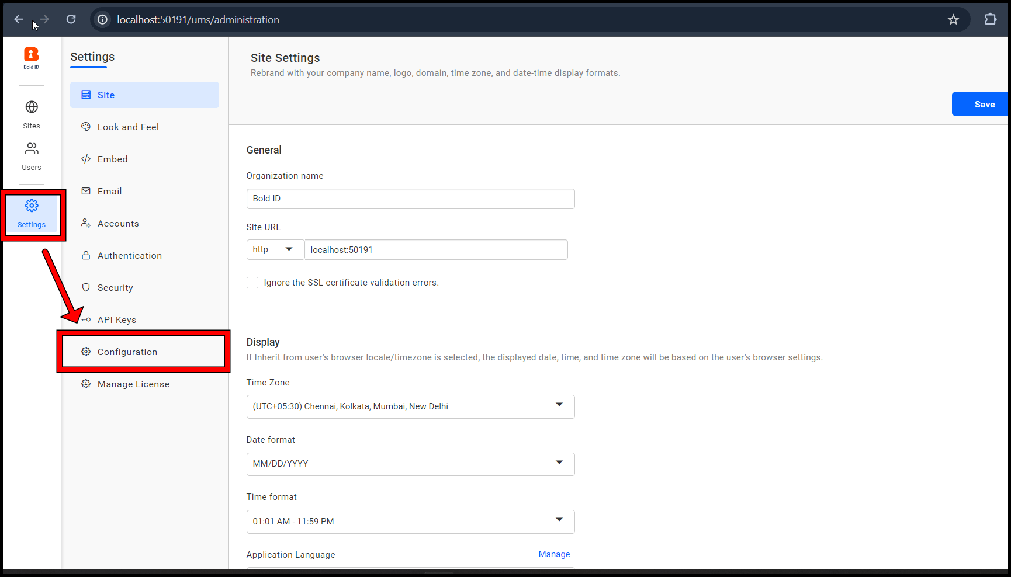Open the http protocol dropdown

click(275, 249)
